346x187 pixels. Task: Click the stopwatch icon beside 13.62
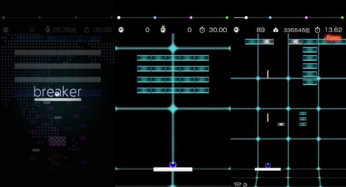coord(317,30)
